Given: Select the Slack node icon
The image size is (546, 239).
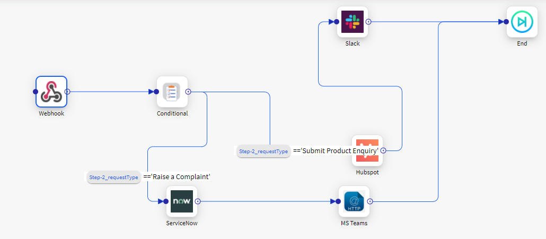Looking at the screenshot, I should 353,22.
